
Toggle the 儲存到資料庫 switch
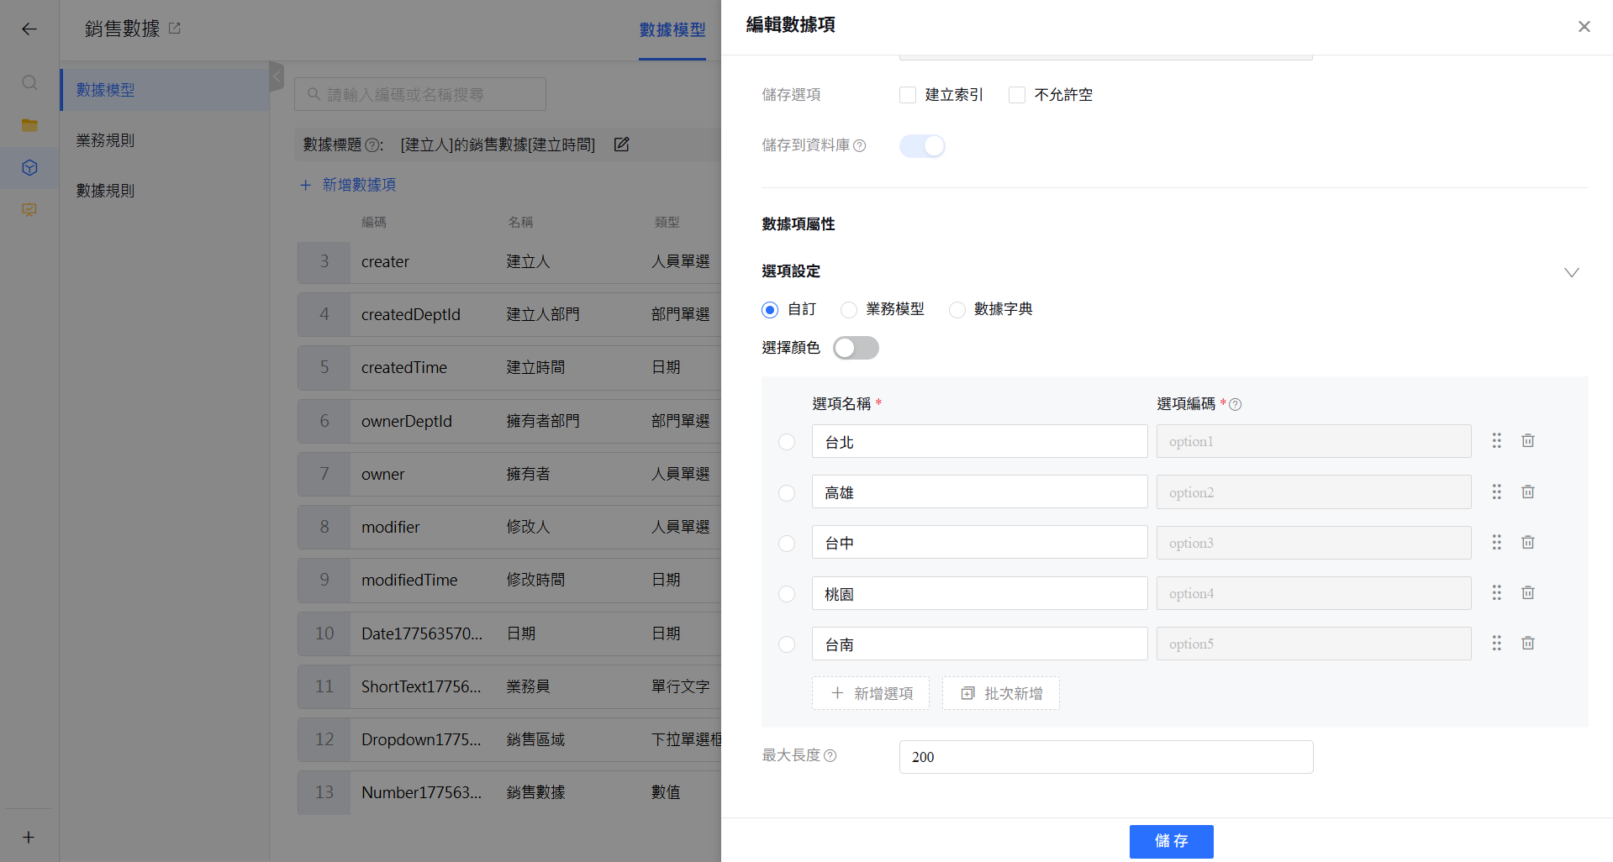point(922,146)
